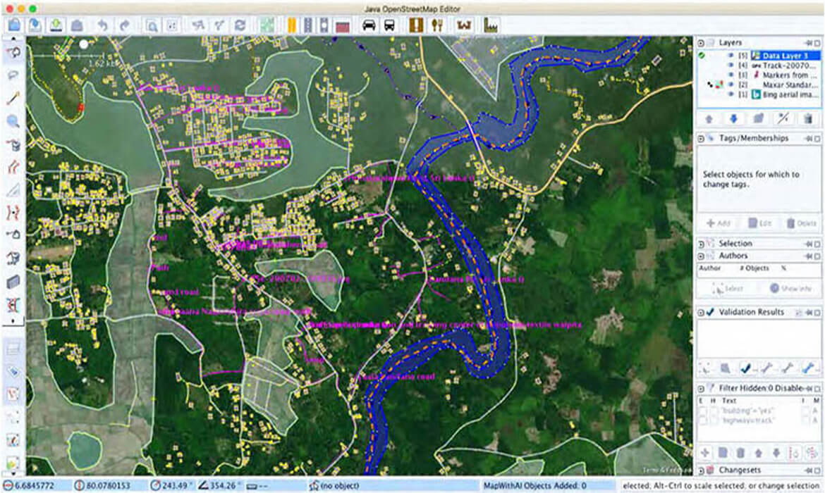Viewport: 825px width, 493px height.
Task: Click the Undo arrow in toolbar
Action: click(103, 25)
